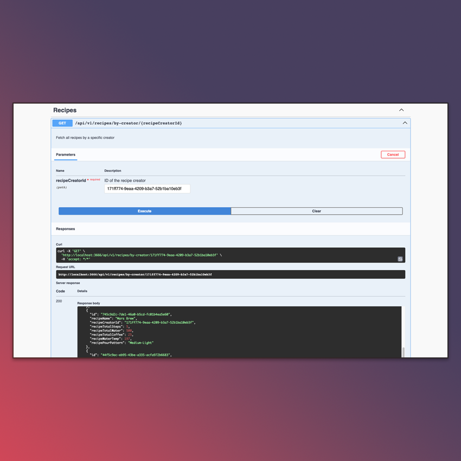Run the request with Execute
Image resolution: width=461 pixels, height=461 pixels.
[145, 211]
